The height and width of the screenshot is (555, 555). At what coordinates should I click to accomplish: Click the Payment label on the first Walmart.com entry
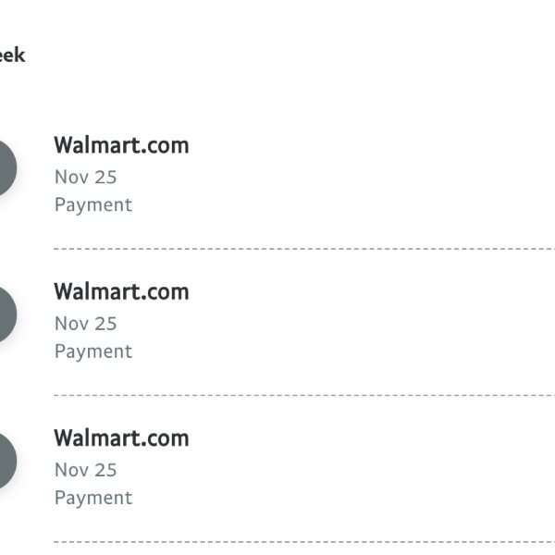(x=93, y=205)
